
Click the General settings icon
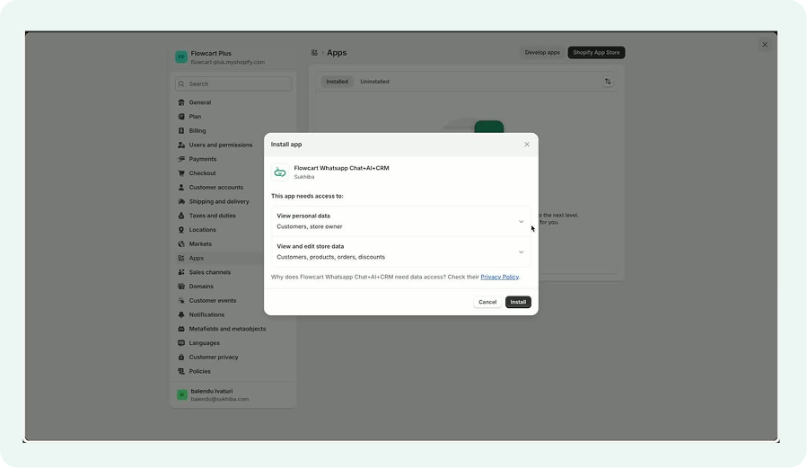tap(181, 102)
